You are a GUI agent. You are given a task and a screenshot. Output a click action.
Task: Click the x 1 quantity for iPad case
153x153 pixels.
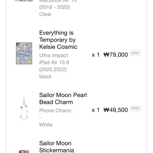pyautogui.click(x=96, y=55)
